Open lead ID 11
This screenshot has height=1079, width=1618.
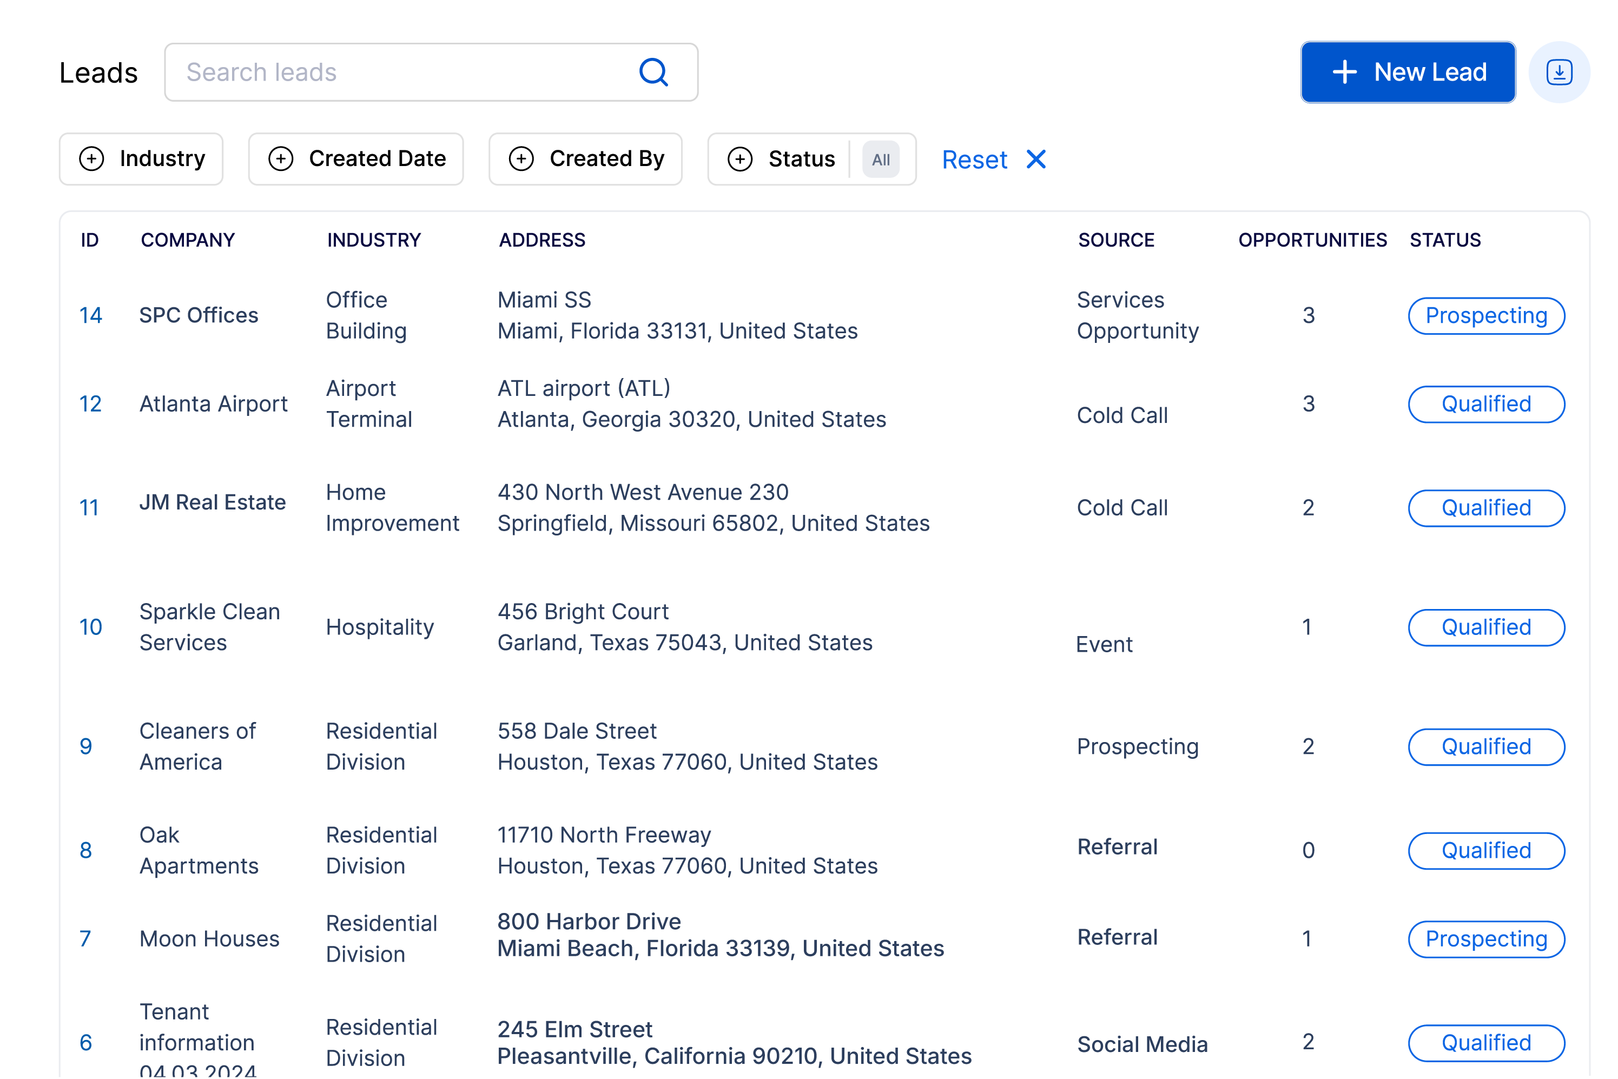click(x=89, y=508)
